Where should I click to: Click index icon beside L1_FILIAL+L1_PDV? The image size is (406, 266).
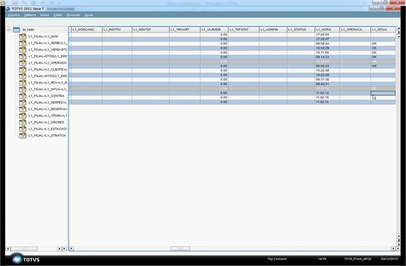point(23,82)
